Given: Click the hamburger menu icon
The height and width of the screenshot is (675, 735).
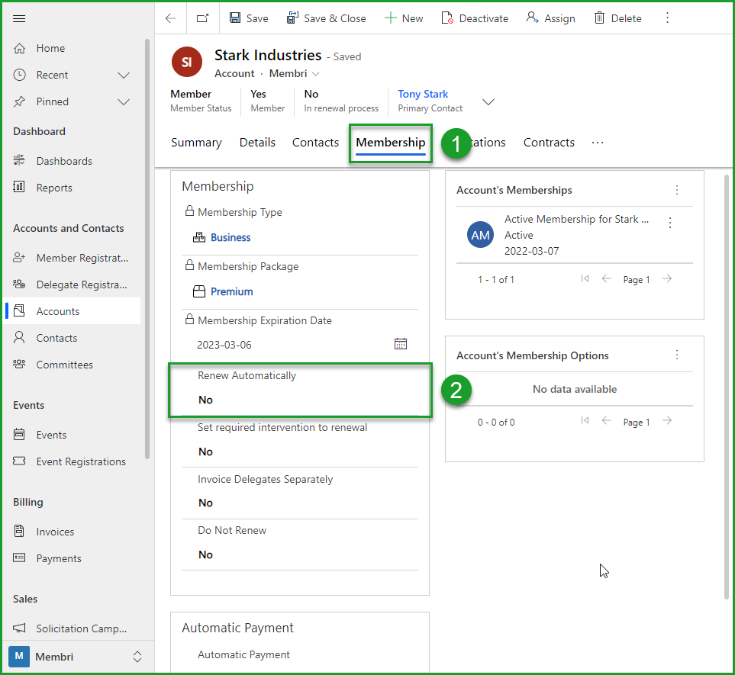Looking at the screenshot, I should (20, 18).
